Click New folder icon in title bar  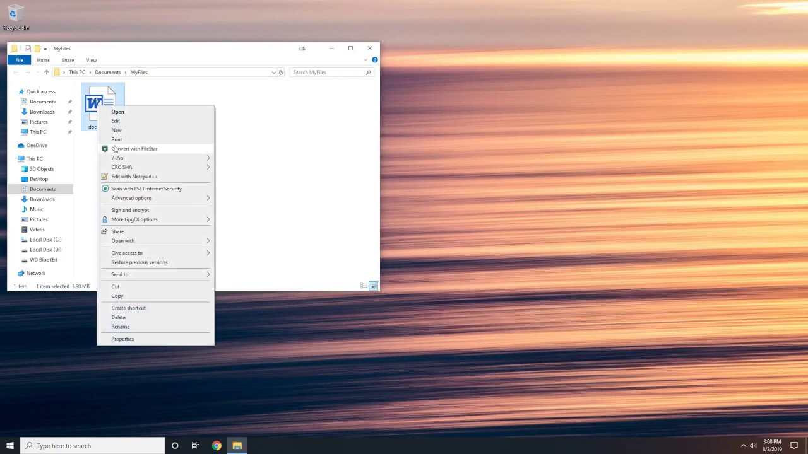click(x=37, y=49)
